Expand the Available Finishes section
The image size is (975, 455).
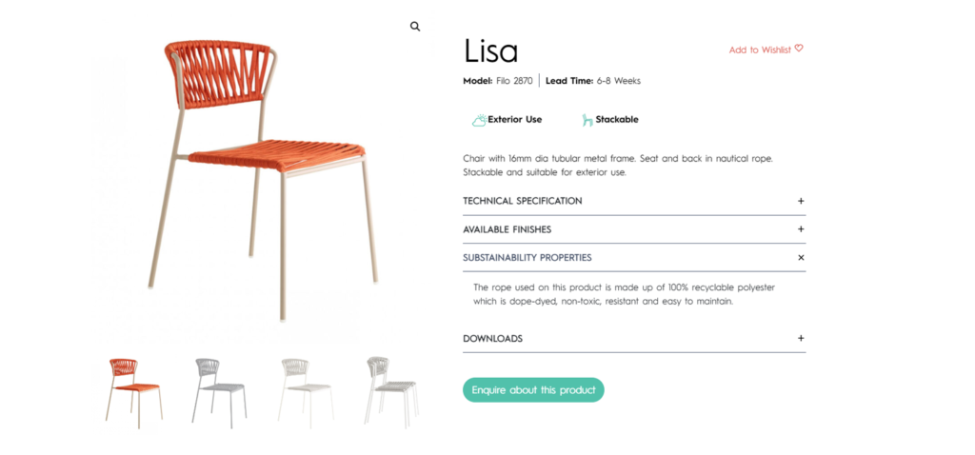507,229
